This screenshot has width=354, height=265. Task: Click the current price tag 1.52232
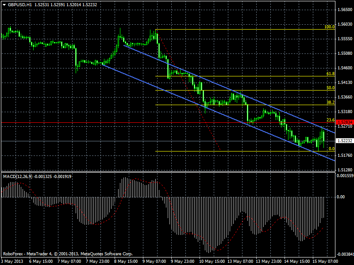[x=344, y=141]
